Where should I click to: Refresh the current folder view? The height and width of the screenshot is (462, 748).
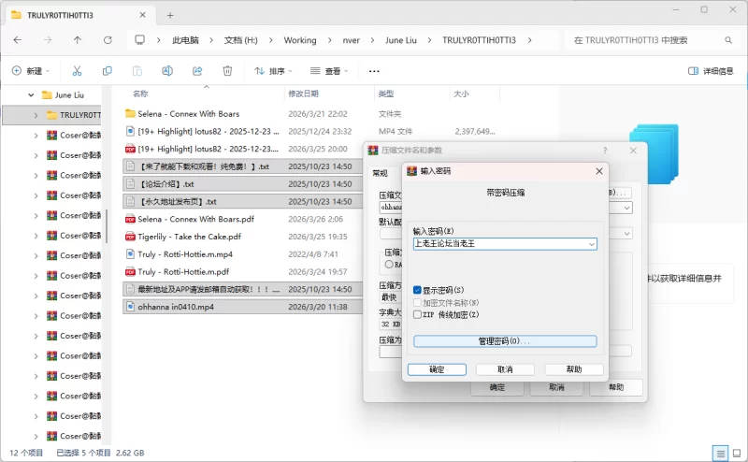[x=108, y=40]
